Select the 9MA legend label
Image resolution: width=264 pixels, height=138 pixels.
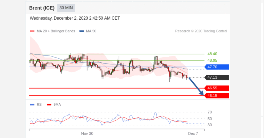[x=57, y=105]
